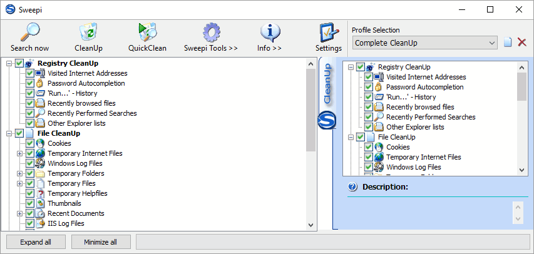Viewport: 534px width, 254px height.
Task: Select 'Recently Performed Searches' in right profile tree
Action: point(431,117)
